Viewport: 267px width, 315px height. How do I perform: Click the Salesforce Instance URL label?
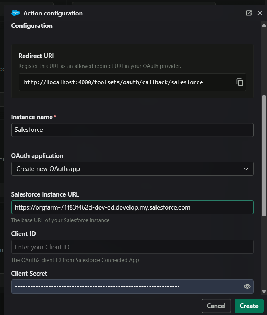45,194
